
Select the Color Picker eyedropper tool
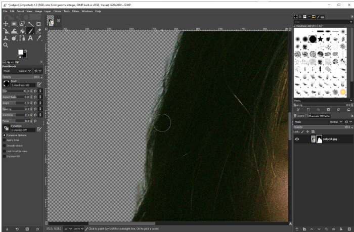[x=38, y=38]
